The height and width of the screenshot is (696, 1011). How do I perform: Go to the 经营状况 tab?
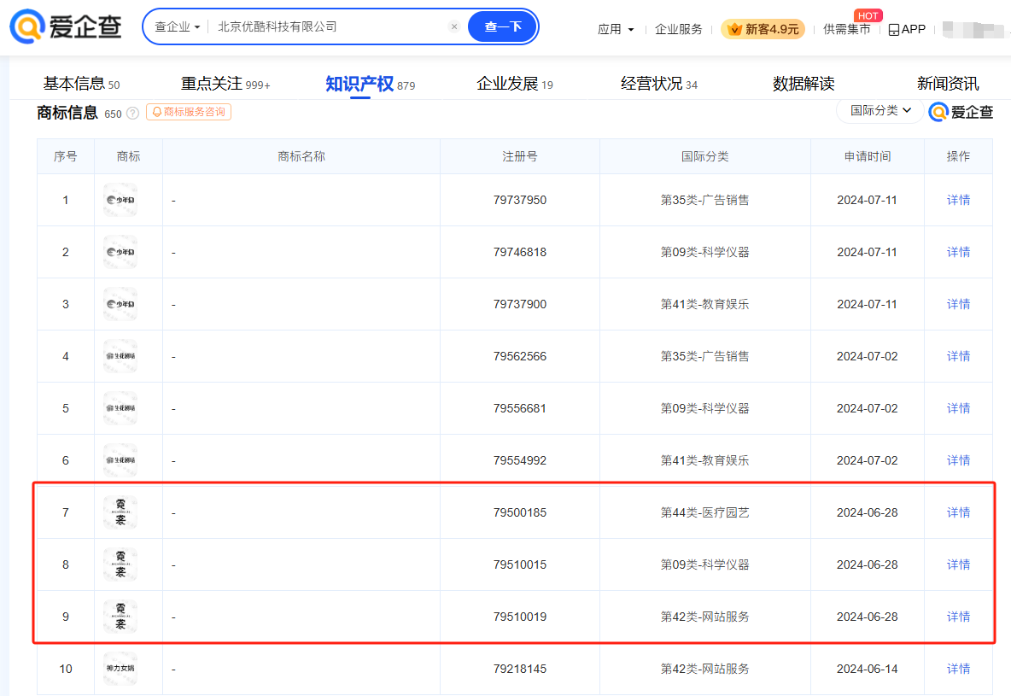coord(659,84)
